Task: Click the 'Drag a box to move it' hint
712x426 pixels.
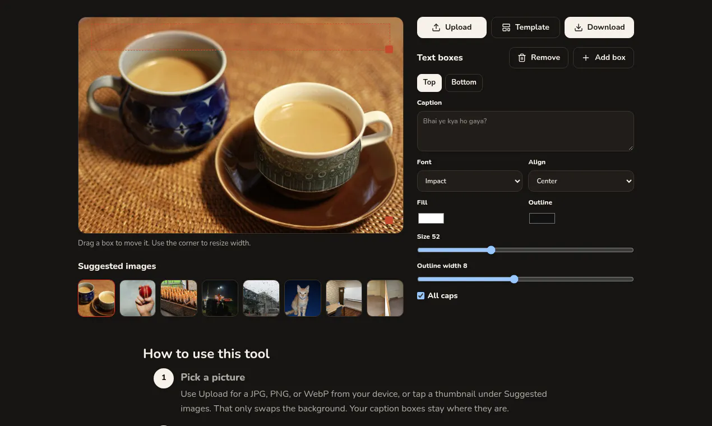Action: click(164, 243)
